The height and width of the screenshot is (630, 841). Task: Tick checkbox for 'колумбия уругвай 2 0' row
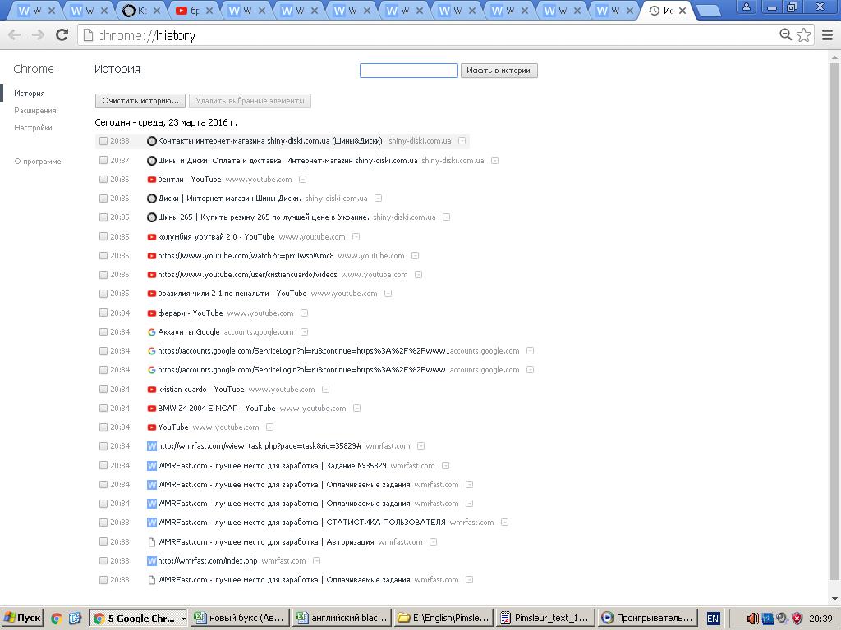point(103,237)
